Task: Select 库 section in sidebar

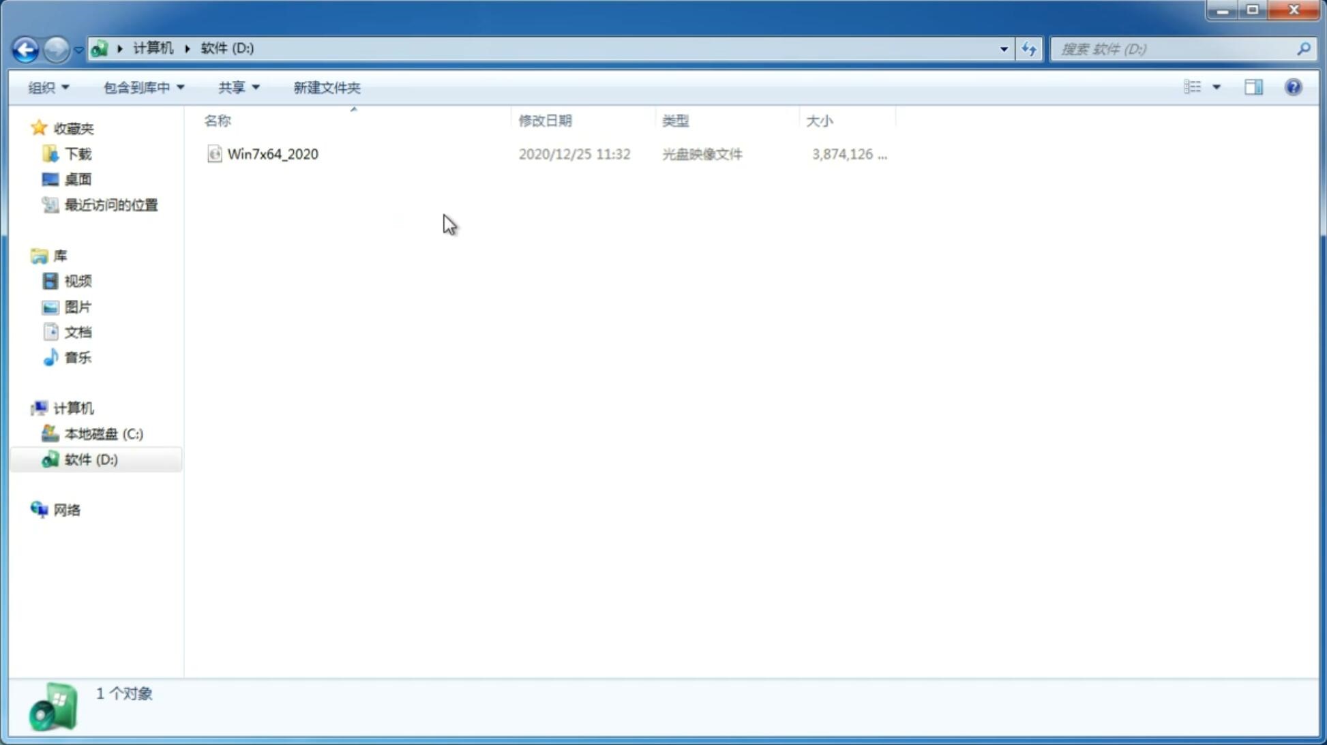Action: click(59, 255)
